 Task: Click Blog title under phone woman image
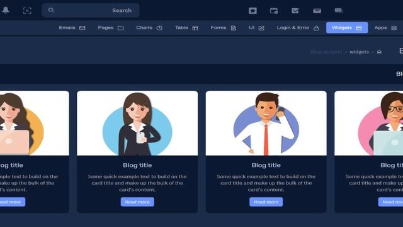coord(137,165)
